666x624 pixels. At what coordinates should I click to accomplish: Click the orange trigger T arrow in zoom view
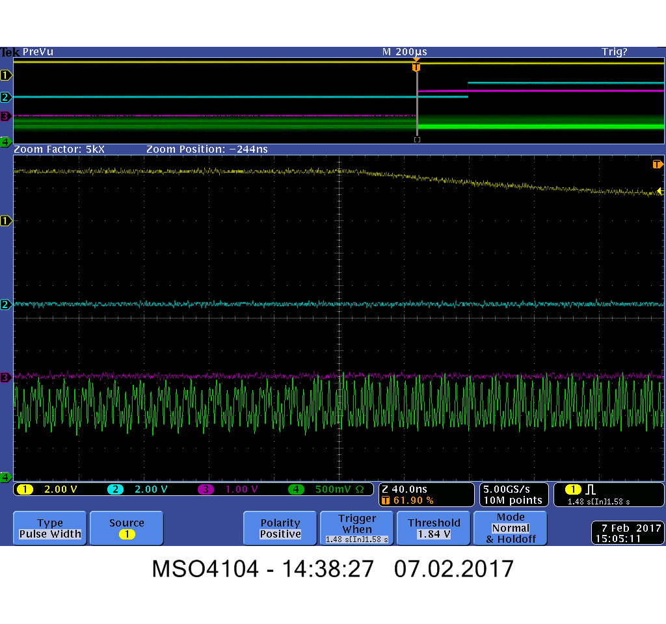658,164
